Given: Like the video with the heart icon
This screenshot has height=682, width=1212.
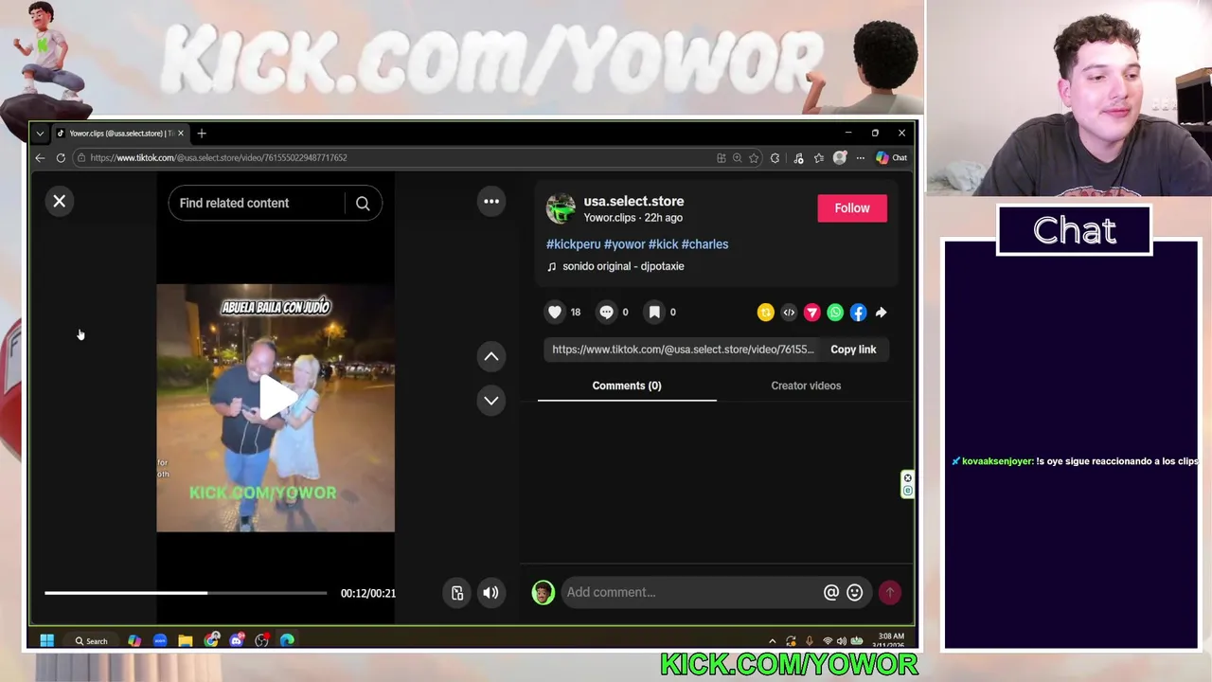Looking at the screenshot, I should point(555,312).
